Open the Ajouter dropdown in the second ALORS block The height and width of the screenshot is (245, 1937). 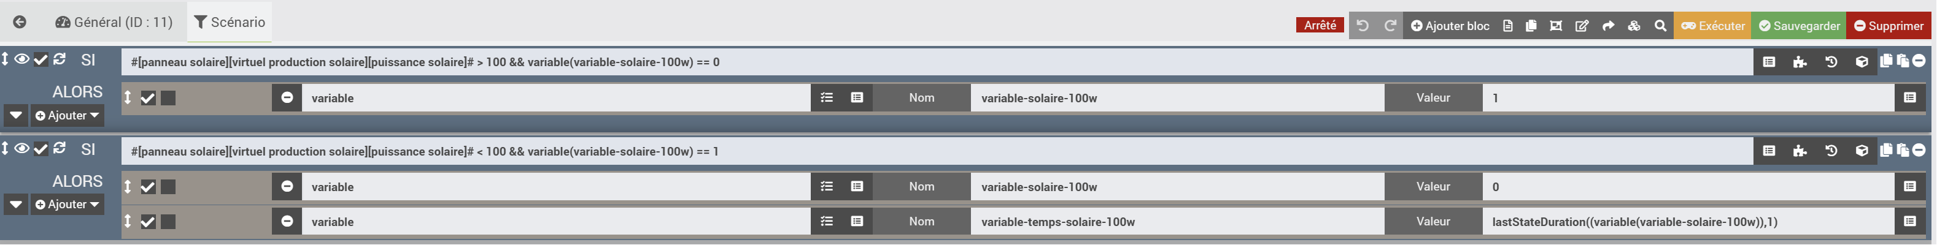67,205
